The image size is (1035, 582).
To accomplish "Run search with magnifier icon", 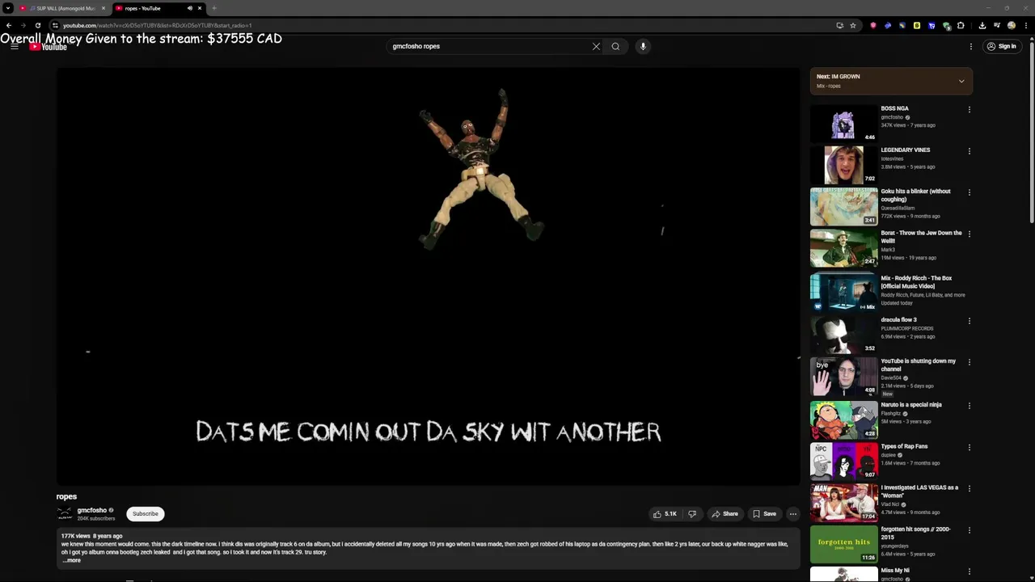I will [x=615, y=46].
